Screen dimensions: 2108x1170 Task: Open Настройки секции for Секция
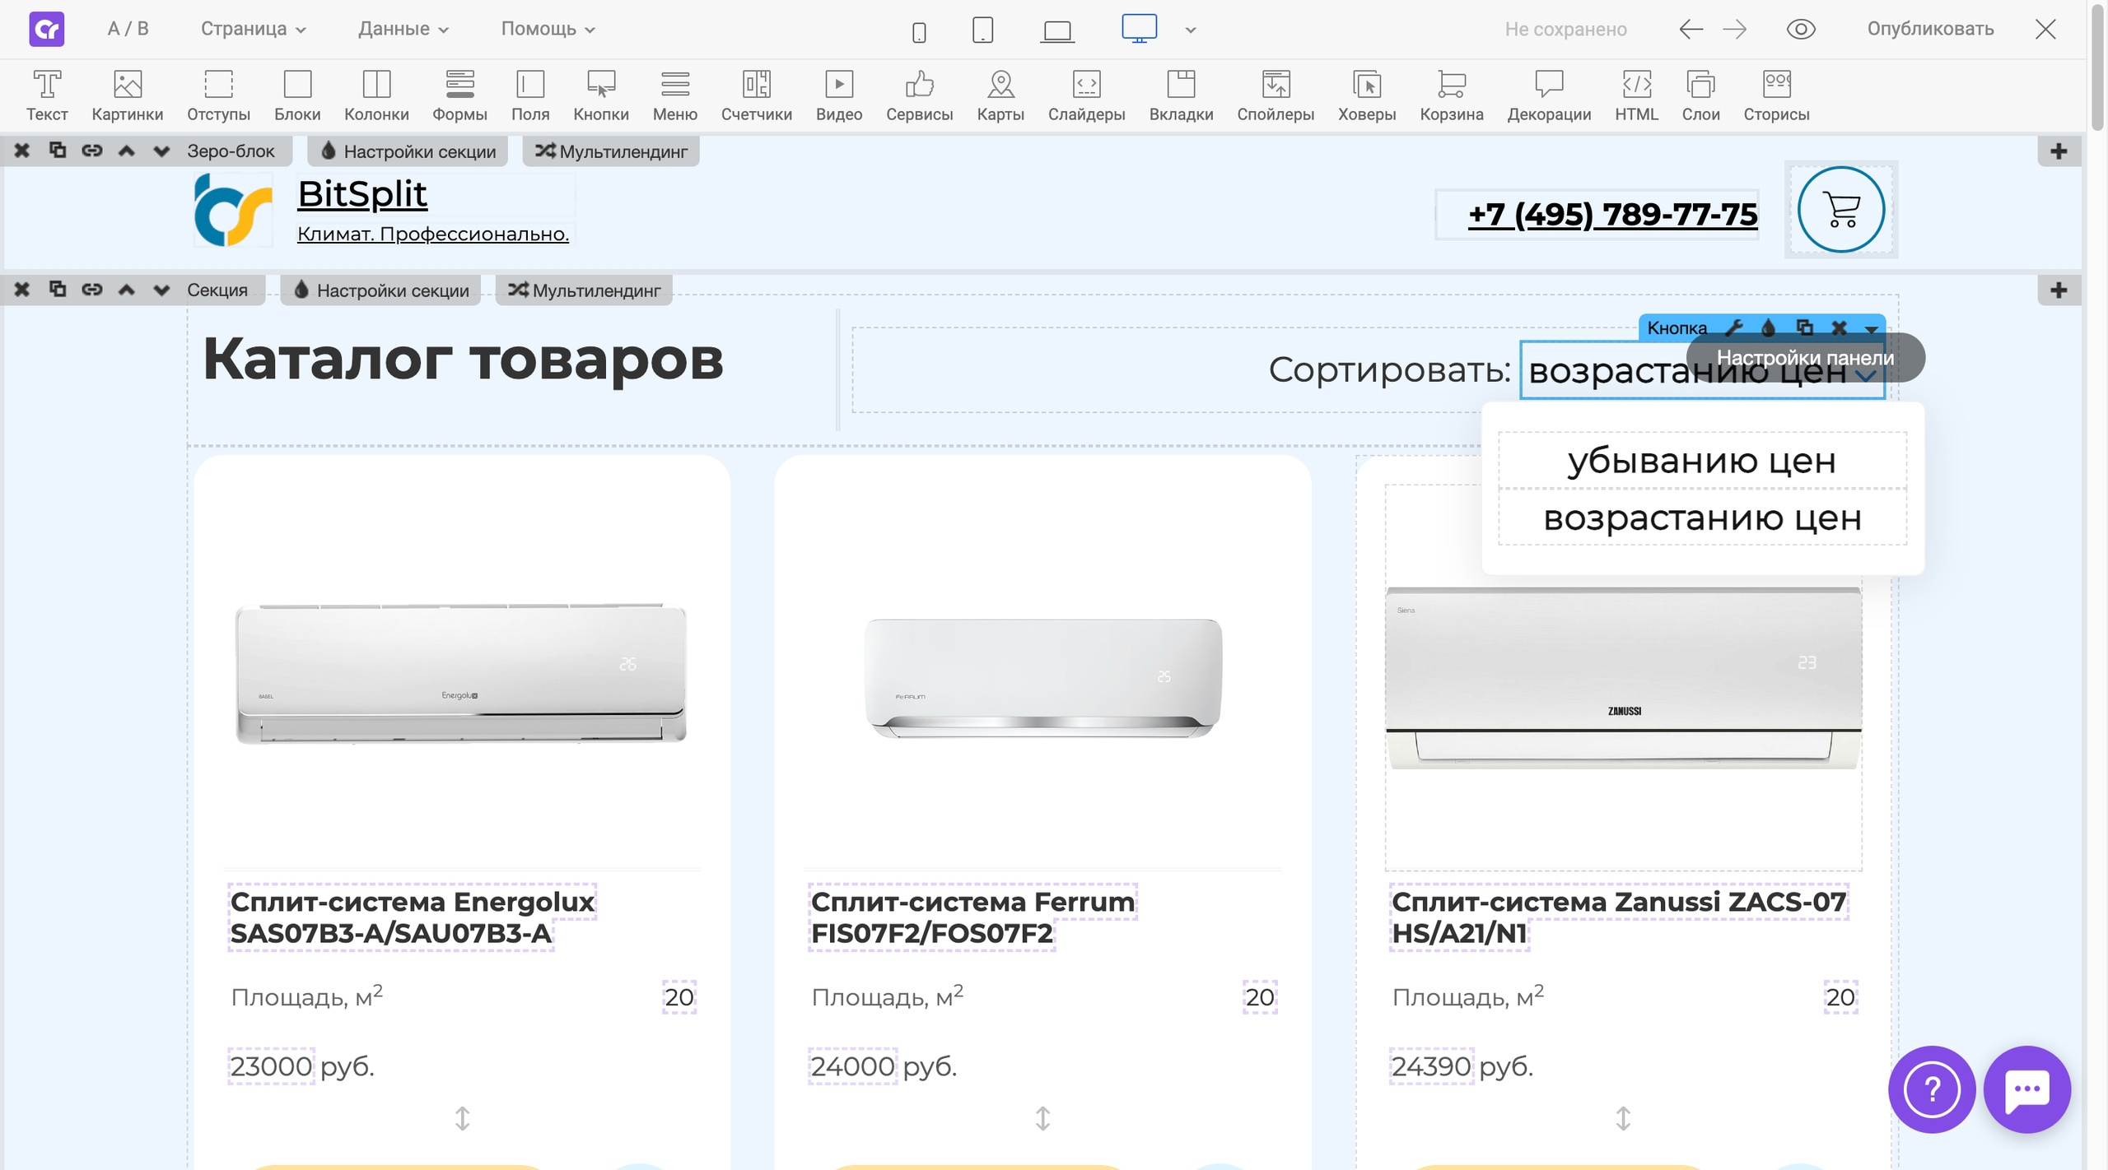pos(381,290)
